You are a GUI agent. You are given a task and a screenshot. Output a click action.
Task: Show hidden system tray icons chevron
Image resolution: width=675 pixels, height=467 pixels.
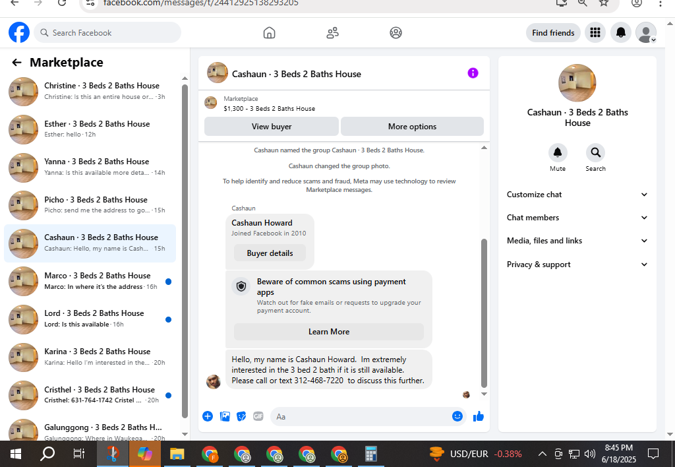coord(543,454)
